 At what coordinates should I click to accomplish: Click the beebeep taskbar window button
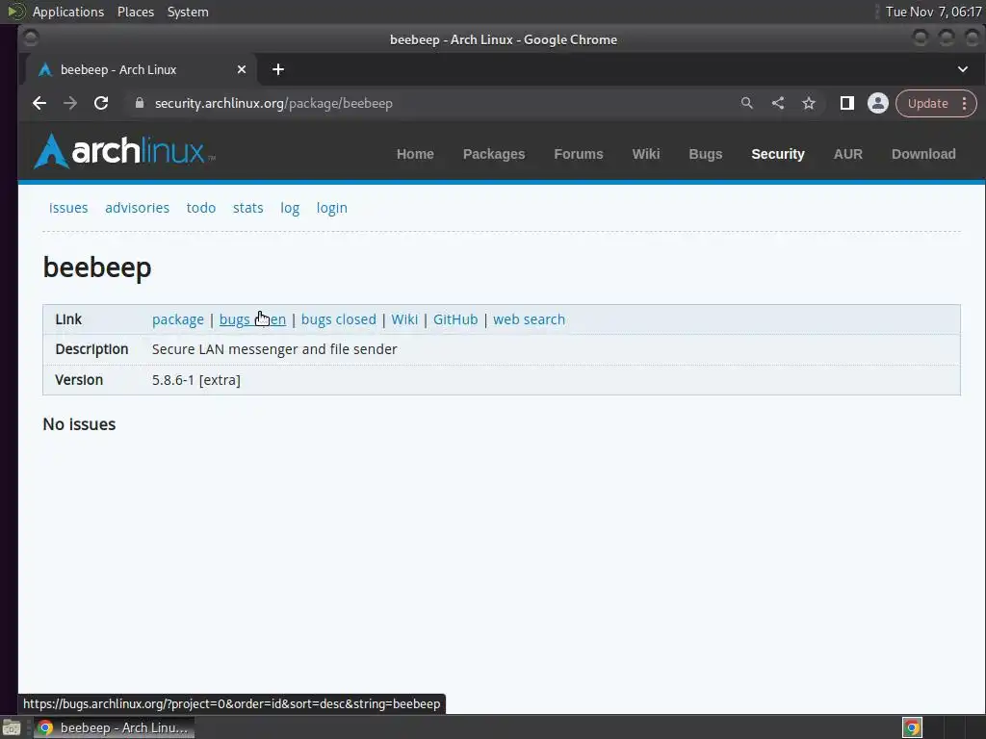[x=115, y=727]
